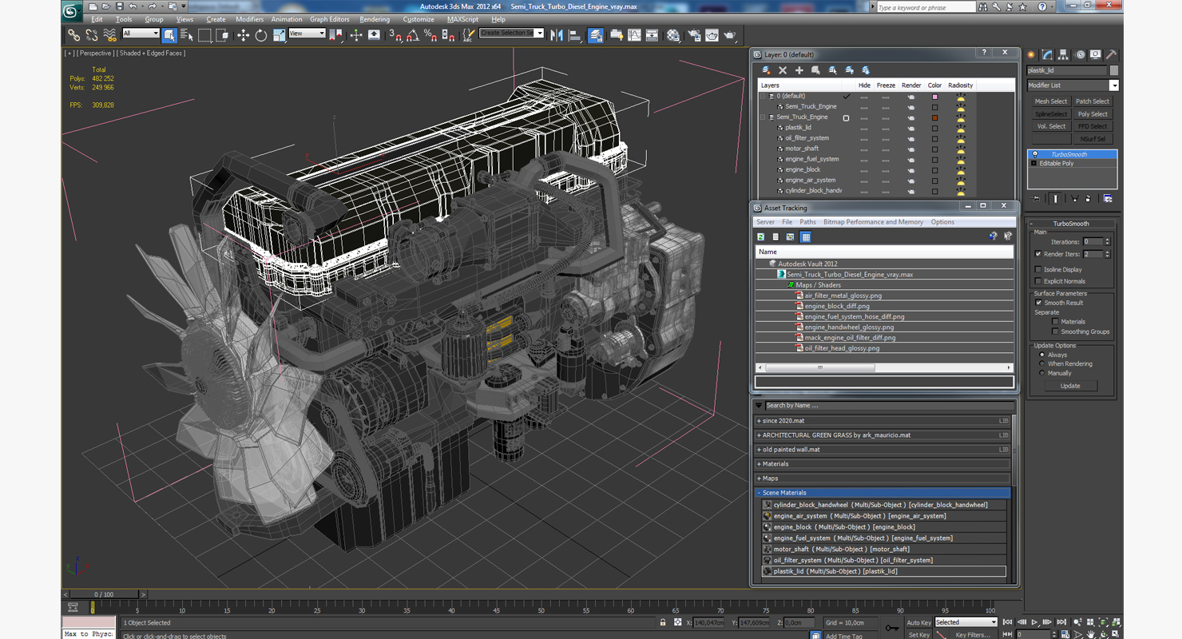Click the Poly Select button

click(x=1093, y=114)
